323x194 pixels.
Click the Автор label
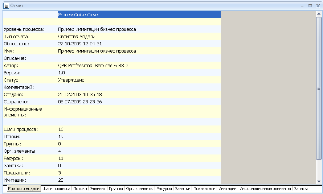coord(11,65)
